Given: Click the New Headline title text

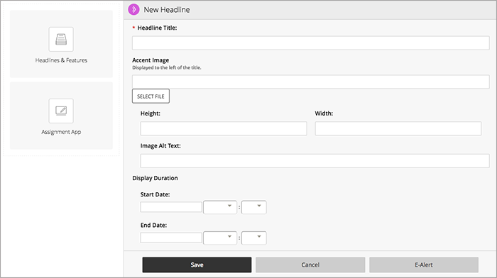Looking at the screenshot, I should (167, 10).
